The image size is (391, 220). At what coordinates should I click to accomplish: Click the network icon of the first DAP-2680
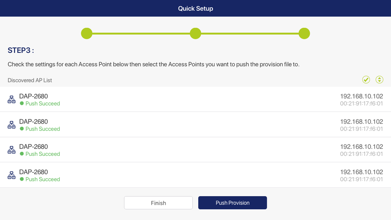point(12,99)
